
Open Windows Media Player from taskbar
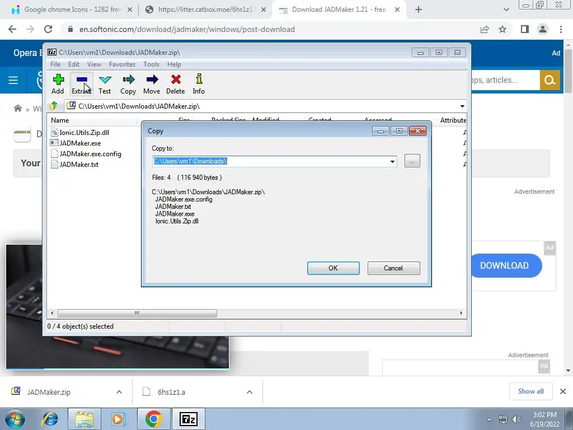click(118, 419)
